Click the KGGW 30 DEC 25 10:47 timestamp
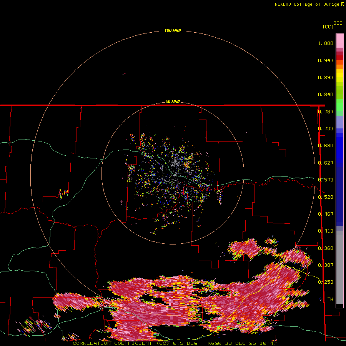346x346 pixels. [242, 343]
